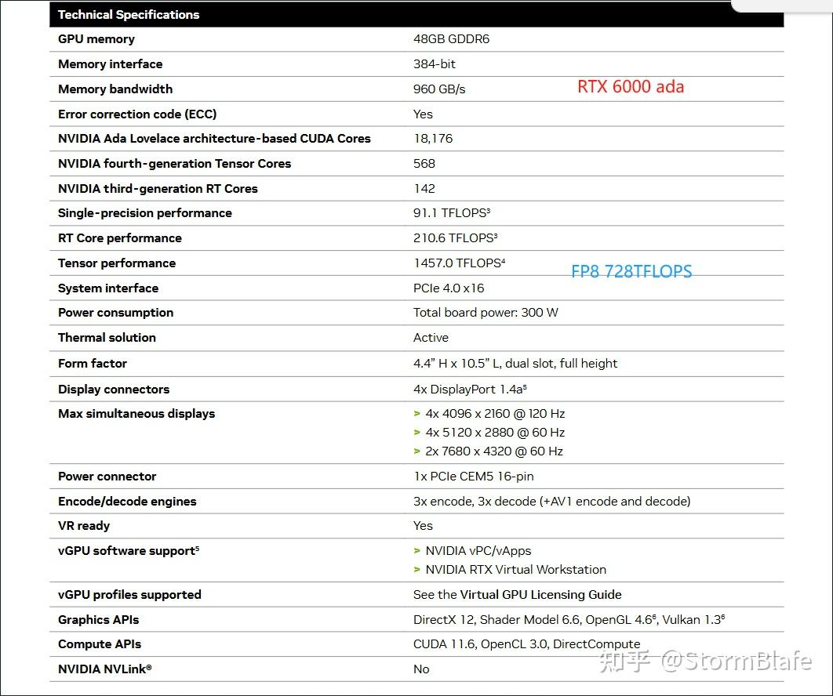The width and height of the screenshot is (833, 696).
Task: Click Max simultaneous displays label
Action: tap(136, 414)
